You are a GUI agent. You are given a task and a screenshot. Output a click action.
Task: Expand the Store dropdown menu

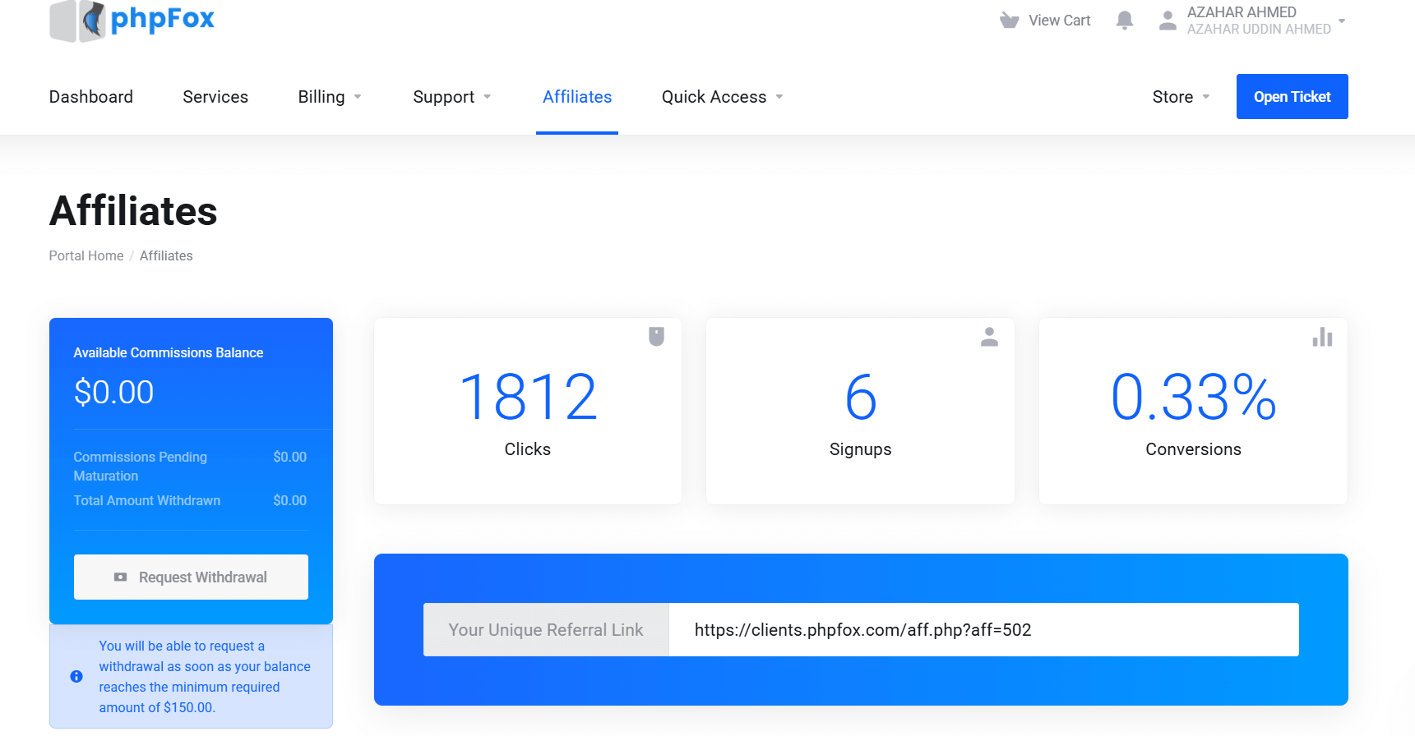[x=1181, y=97]
